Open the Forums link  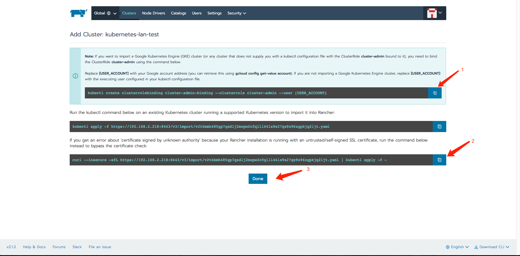click(x=59, y=247)
